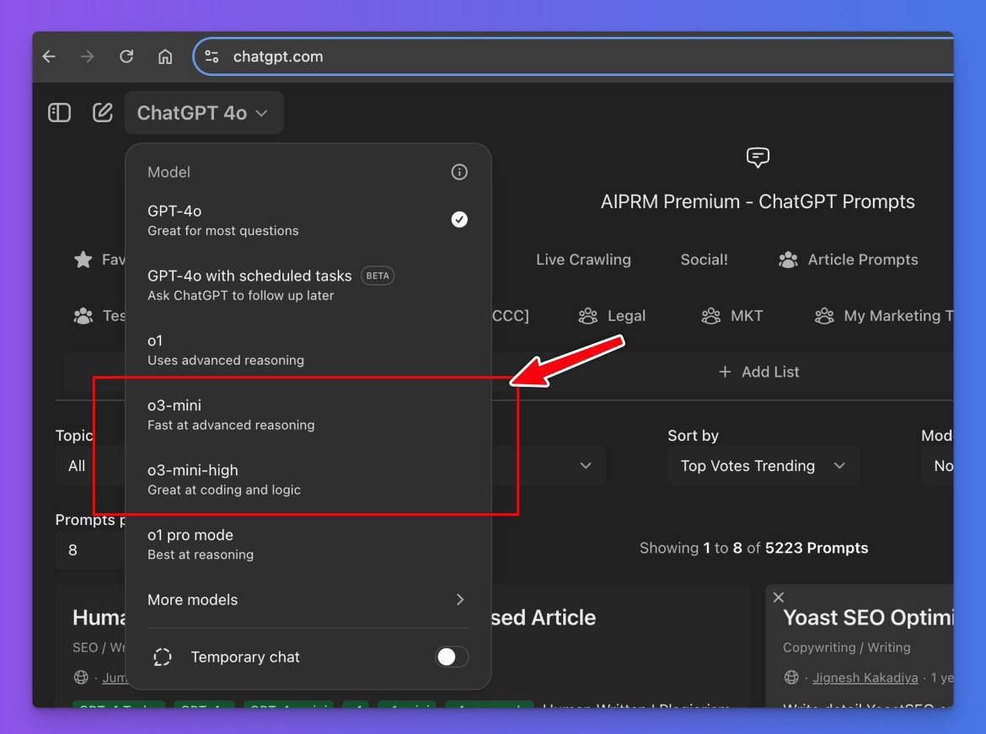Open the Favorites star tab
This screenshot has height=734, width=986.
point(99,259)
